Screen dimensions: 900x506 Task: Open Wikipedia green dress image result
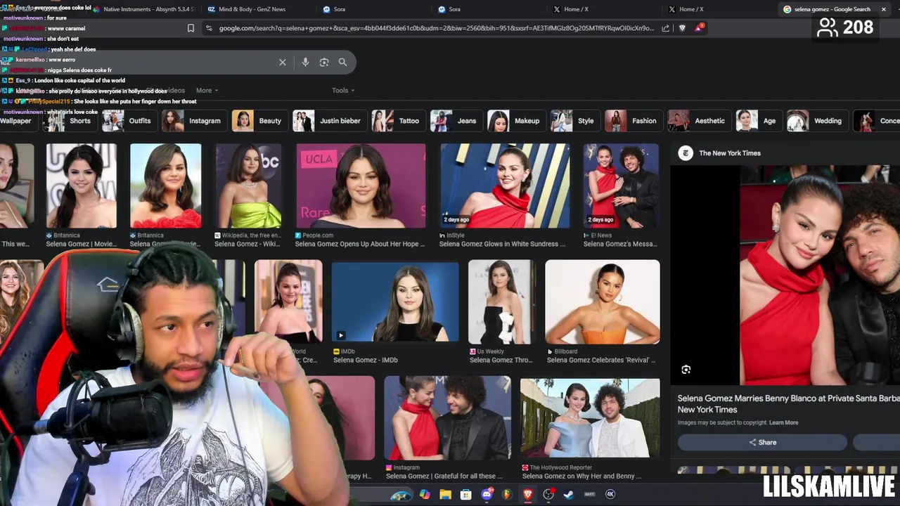(x=248, y=186)
